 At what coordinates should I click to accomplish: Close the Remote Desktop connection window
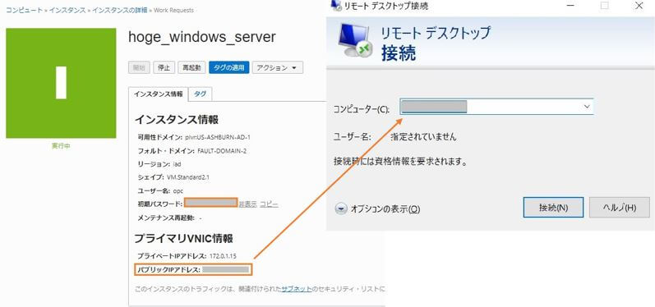pos(639,6)
